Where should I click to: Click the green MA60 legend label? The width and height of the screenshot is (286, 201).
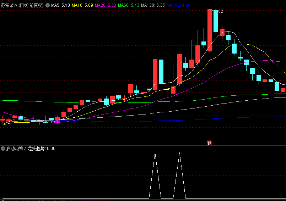pyautogui.click(x=129, y=6)
